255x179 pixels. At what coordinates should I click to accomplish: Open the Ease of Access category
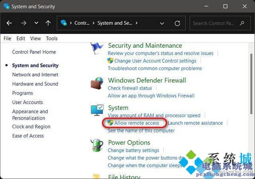point(28,136)
